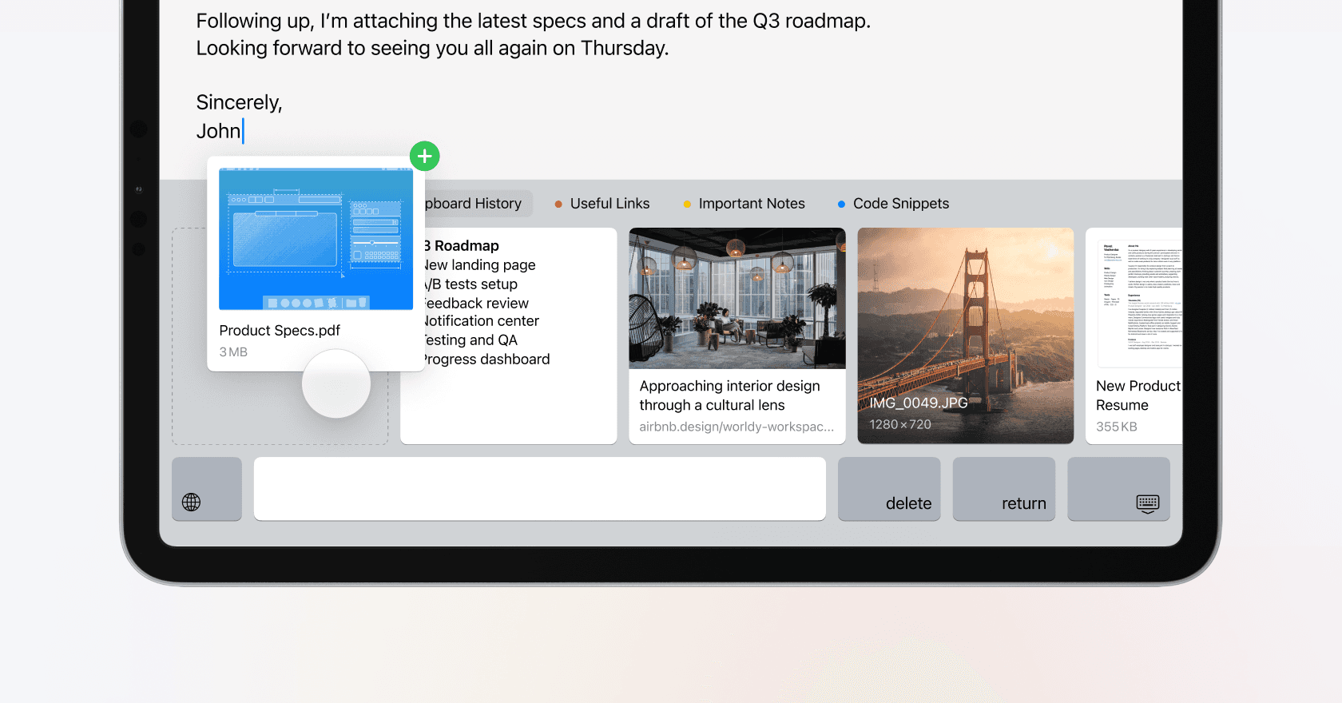Select the Important Notes tab

click(x=751, y=204)
